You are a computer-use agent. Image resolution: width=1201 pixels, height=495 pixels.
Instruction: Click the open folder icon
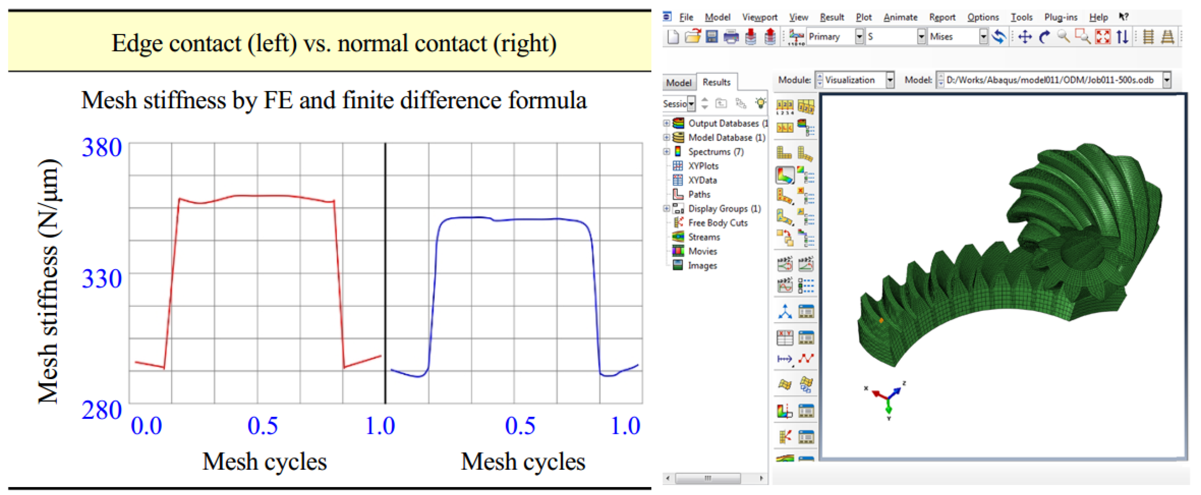click(x=693, y=37)
